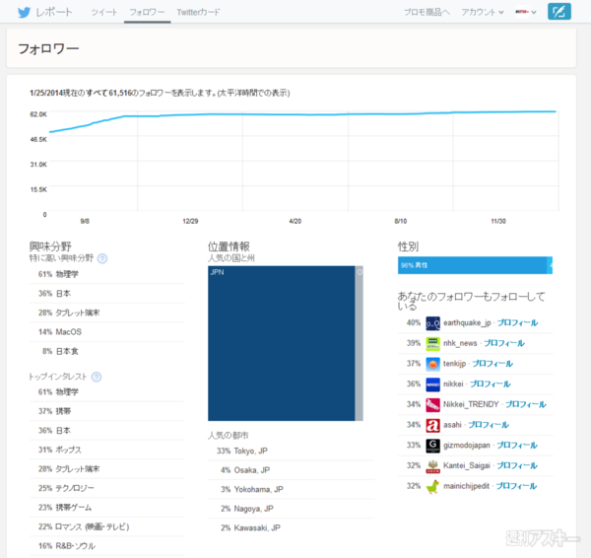
Task: Select '16% R&B・ソウル' interest row
Action: click(107, 546)
